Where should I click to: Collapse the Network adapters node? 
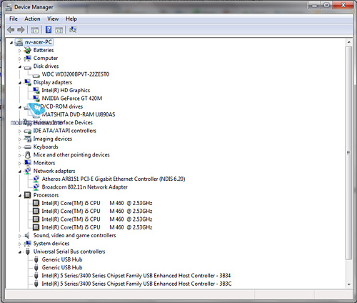click(20, 172)
